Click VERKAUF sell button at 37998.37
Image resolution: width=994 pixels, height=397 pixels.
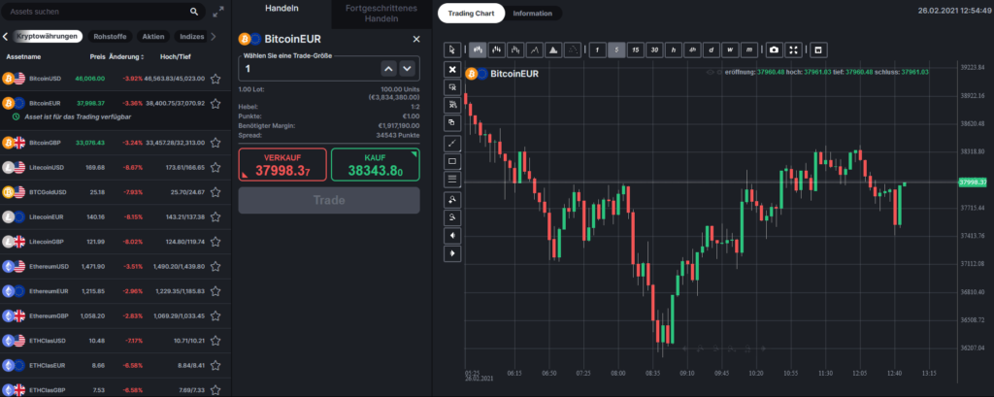coord(282,165)
